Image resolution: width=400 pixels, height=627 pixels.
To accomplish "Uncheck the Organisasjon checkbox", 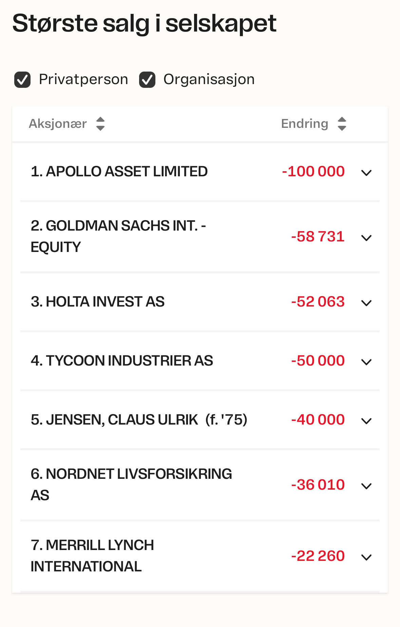I will pyautogui.click(x=147, y=80).
